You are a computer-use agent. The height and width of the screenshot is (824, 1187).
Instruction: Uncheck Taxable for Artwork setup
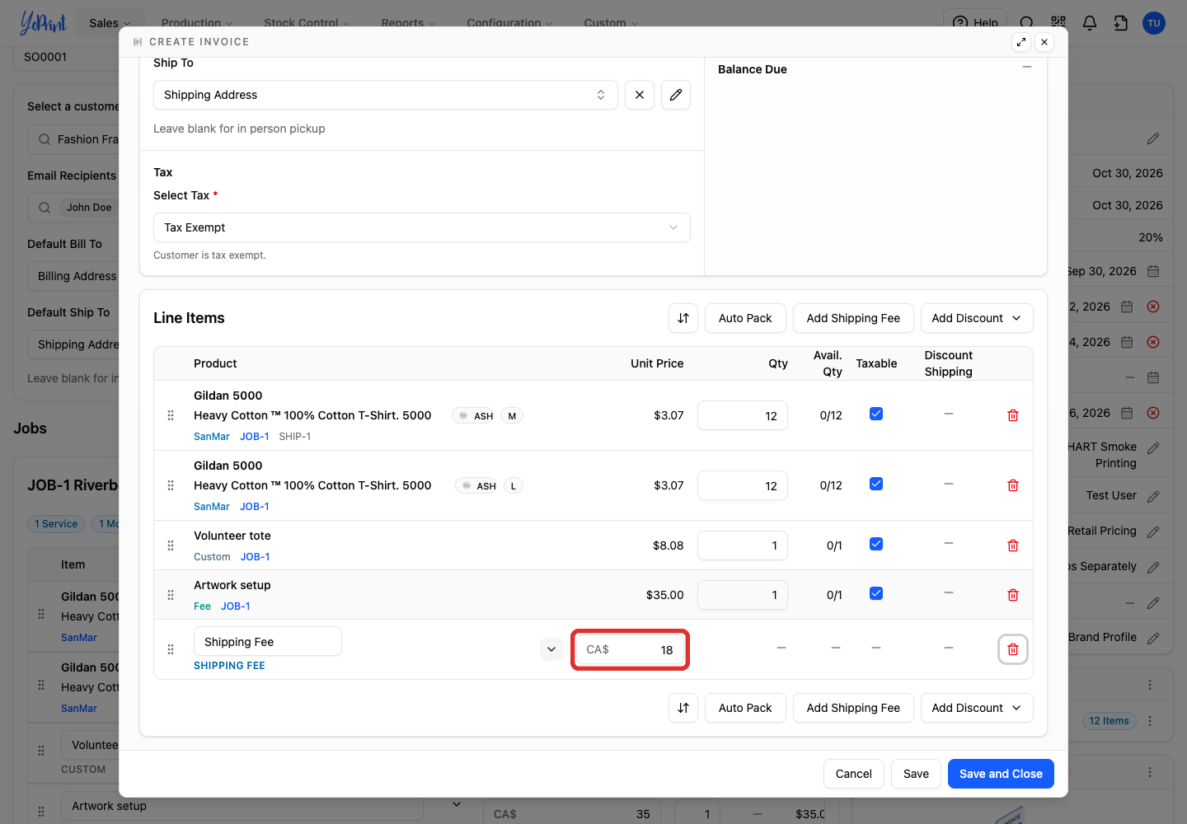coord(876,593)
